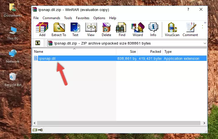Screen dimensions: 218x139
Task: Click the horizontal scrollbar right arrow
Action: tap(204, 123)
